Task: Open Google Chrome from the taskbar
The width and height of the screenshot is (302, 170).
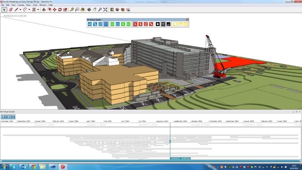Action: pyautogui.click(x=33, y=166)
